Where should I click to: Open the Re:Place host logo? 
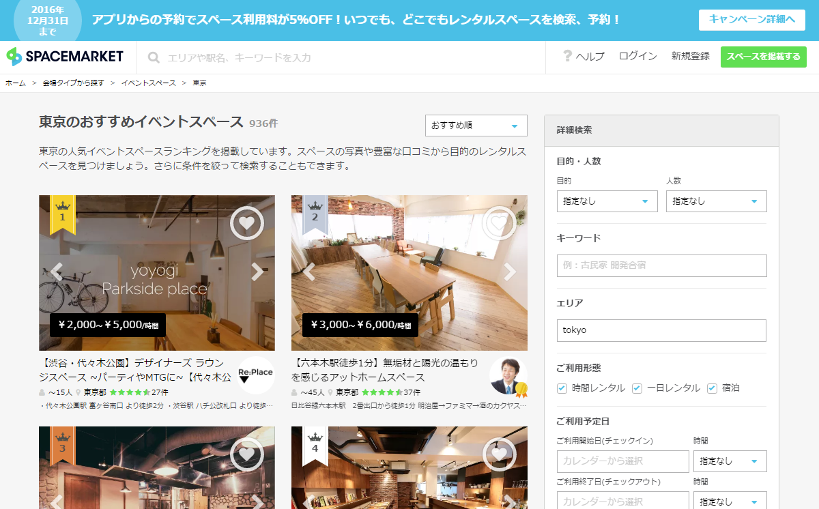click(x=256, y=375)
